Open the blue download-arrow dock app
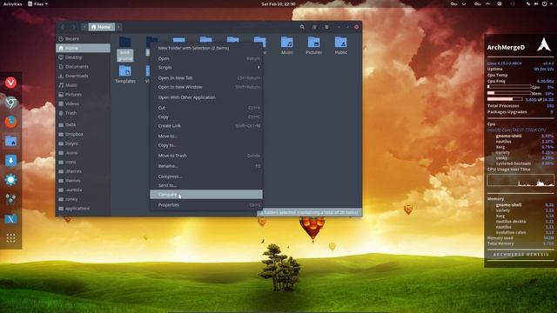The width and height of the screenshot is (557, 313). [10, 160]
